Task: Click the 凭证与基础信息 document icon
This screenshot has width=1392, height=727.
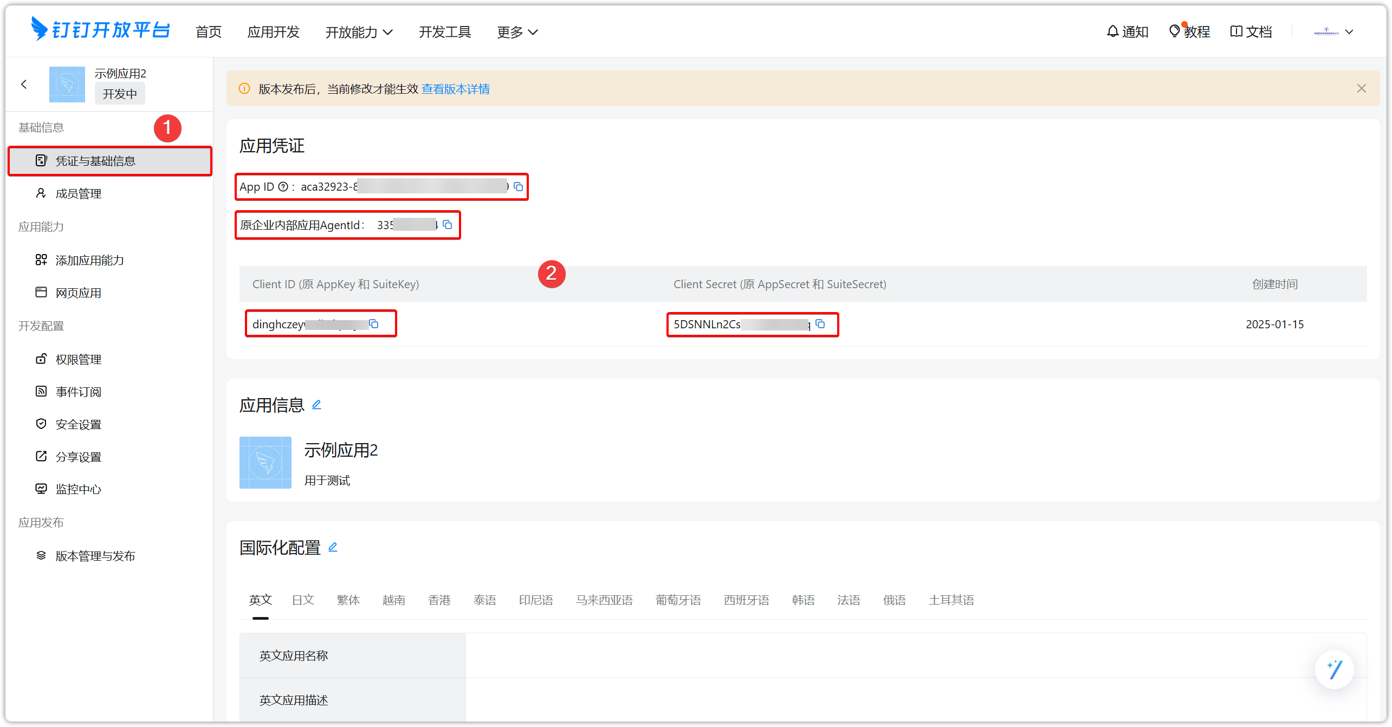Action: (x=41, y=160)
